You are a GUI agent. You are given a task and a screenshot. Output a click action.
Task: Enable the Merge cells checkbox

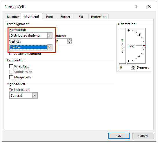(11, 77)
